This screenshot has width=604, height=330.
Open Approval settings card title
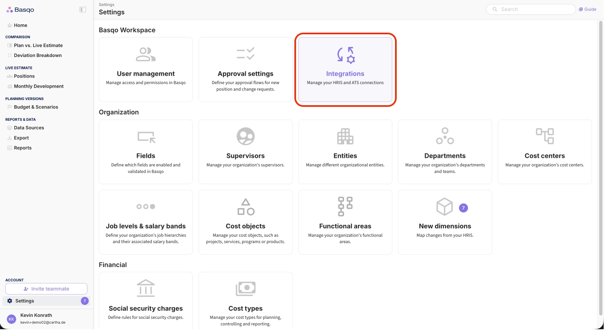click(246, 74)
